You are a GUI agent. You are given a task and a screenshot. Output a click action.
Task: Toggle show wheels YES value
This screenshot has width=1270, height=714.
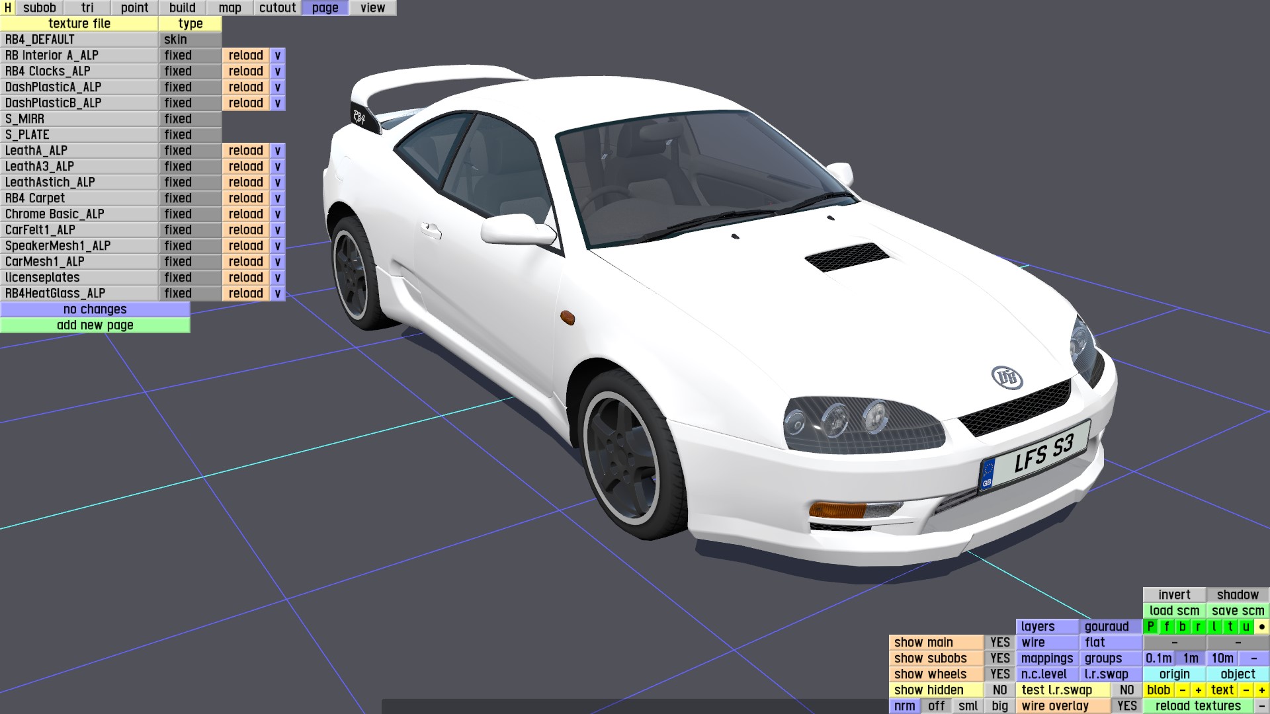[999, 674]
